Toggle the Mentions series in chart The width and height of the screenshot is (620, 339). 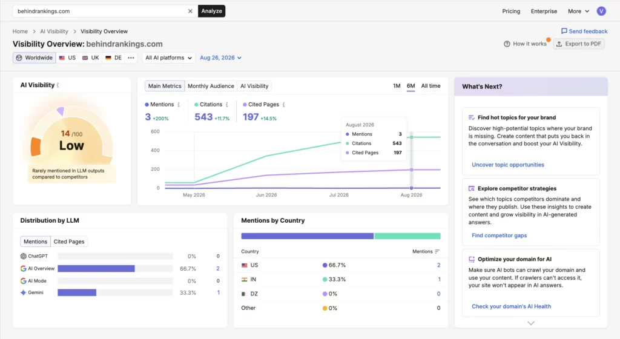click(159, 104)
